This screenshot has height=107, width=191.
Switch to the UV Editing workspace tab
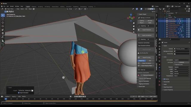coord(47,7)
